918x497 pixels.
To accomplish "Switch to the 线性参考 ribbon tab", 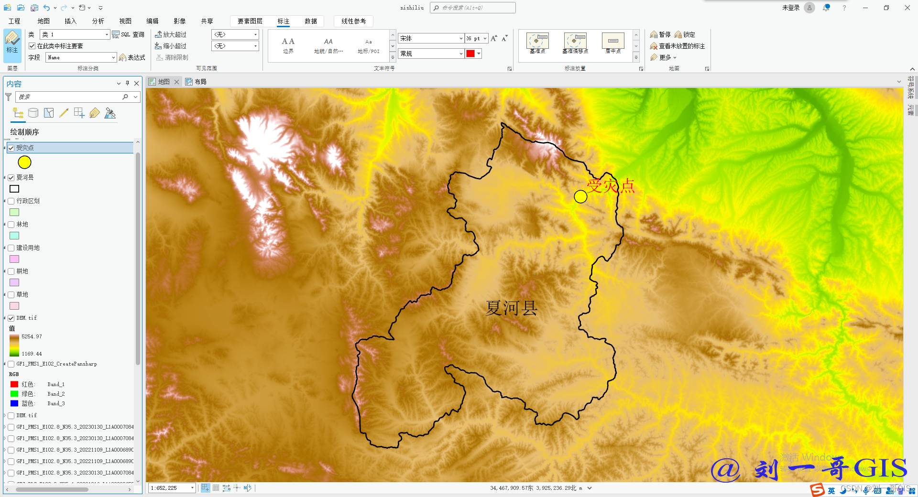I will pos(354,21).
